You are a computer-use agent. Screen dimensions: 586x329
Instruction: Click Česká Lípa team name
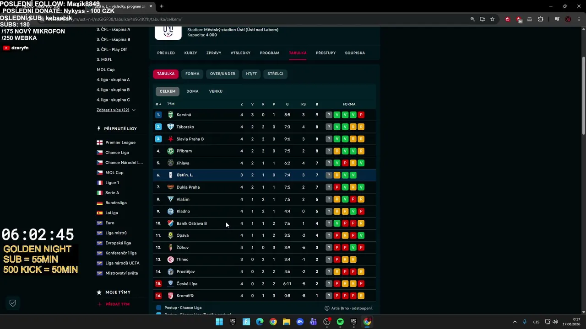point(187,284)
